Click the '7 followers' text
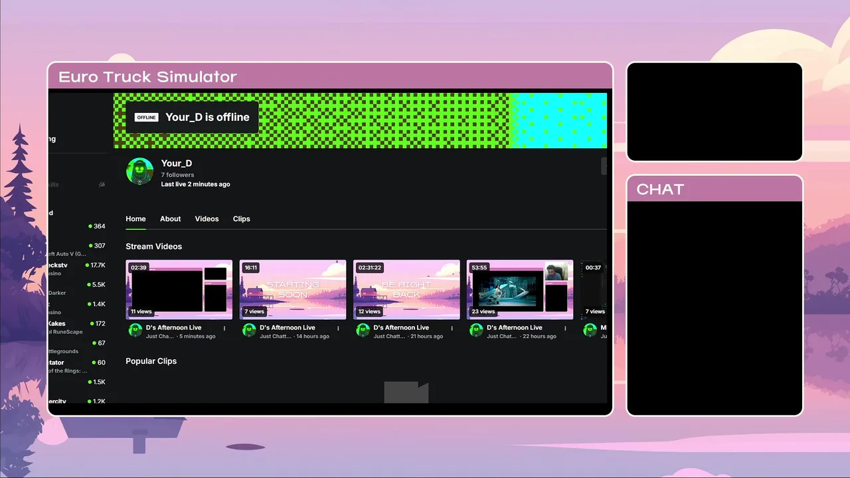850x478 pixels. (x=177, y=175)
